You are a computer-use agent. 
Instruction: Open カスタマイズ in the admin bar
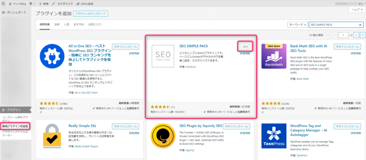coord(62,4)
